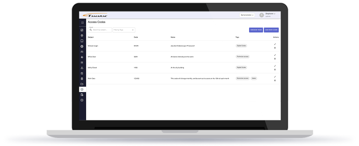359x146 pixels.
Task: Open the document search sidebar icon
Action: [x=82, y=95]
